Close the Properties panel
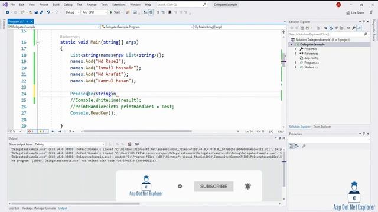 (368, 134)
